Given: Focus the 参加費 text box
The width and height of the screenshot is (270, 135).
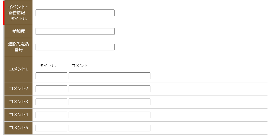Looking at the screenshot, I should (x=75, y=31).
